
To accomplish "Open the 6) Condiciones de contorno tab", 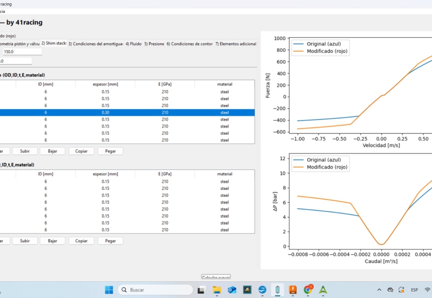I will coord(190,43).
